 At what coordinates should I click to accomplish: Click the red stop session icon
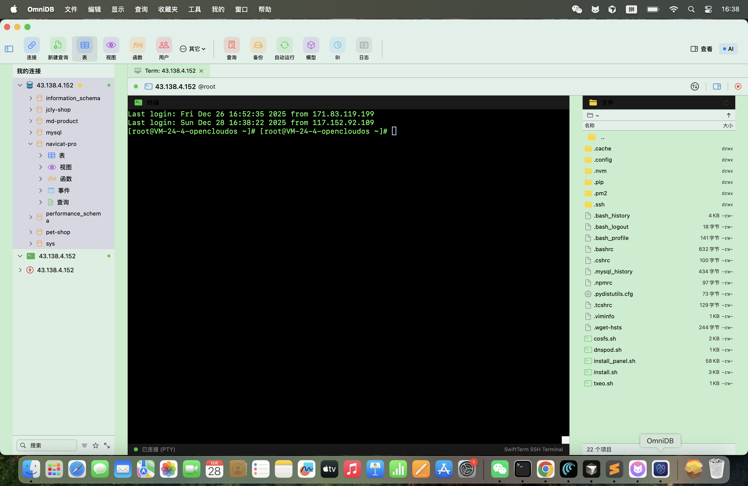tap(738, 86)
